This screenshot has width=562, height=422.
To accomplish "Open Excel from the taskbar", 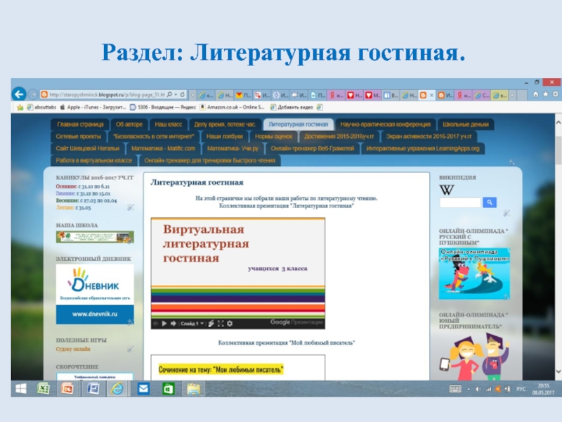I will (x=44, y=389).
